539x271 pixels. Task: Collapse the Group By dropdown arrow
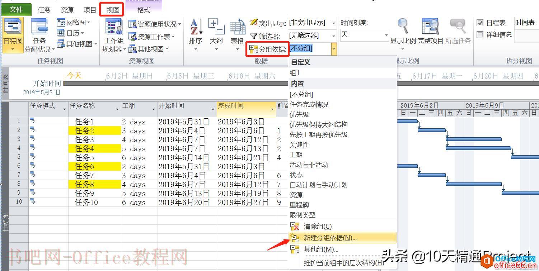click(x=334, y=49)
